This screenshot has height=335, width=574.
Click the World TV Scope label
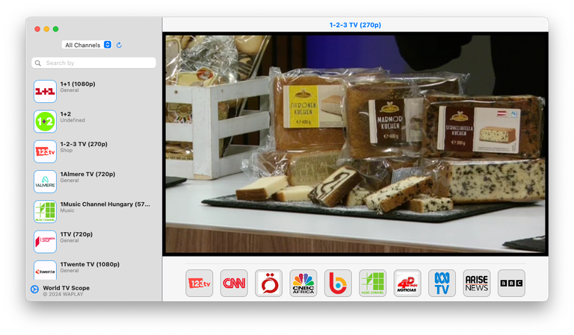click(67, 288)
